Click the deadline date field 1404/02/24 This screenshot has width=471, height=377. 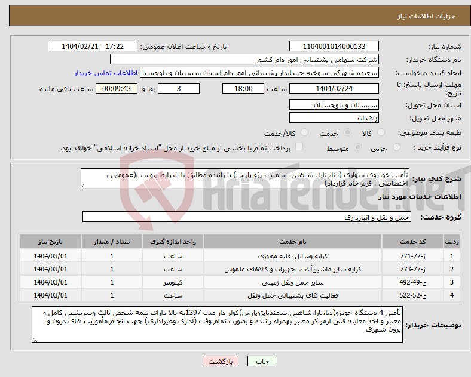[x=334, y=88]
